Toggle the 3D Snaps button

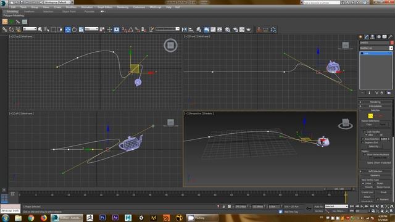pos(124,30)
